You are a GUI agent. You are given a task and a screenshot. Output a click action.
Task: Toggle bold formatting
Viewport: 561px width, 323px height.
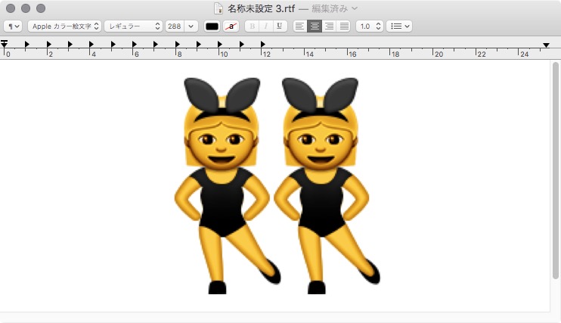point(253,26)
